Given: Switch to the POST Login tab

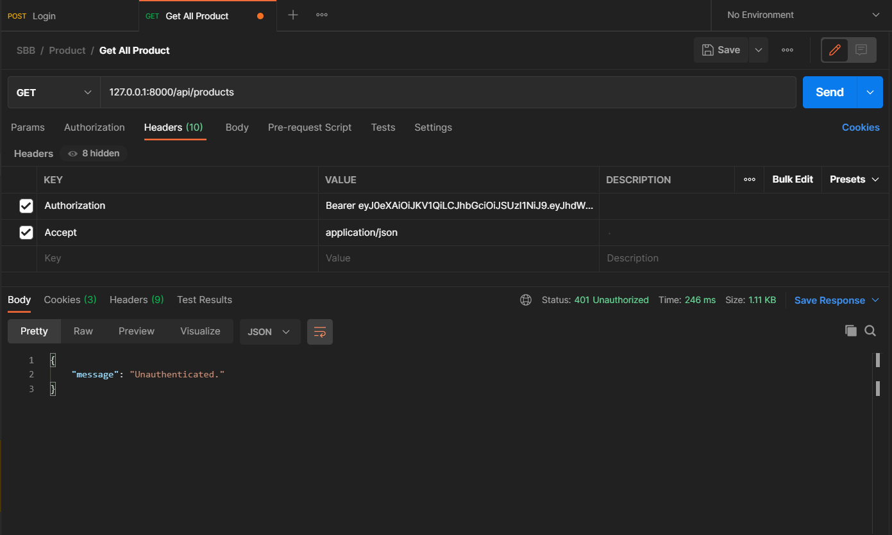Looking at the screenshot, I should (69, 15).
